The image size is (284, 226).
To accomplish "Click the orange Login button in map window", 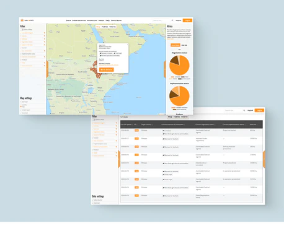I will pos(187,20).
